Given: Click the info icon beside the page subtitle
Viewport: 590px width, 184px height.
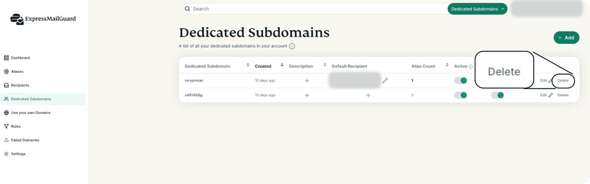Looking at the screenshot, I should [292, 46].
